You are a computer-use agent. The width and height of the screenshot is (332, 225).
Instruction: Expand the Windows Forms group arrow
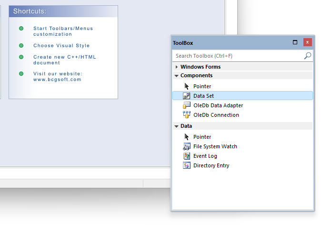click(177, 67)
